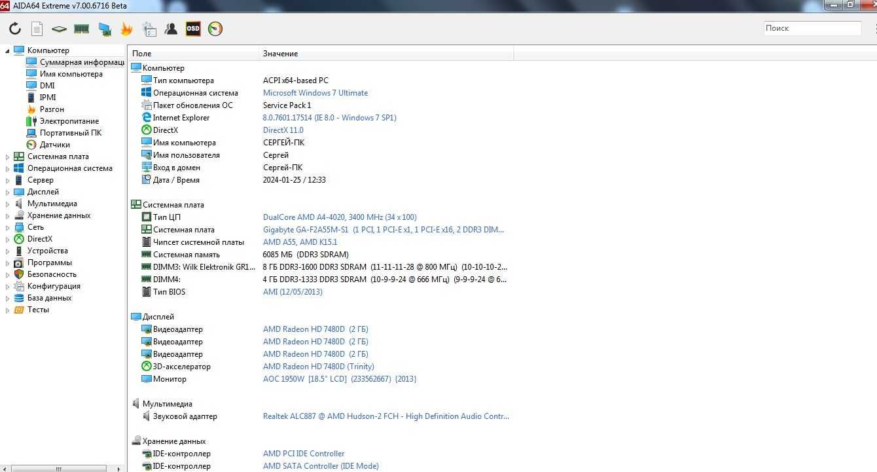This screenshot has height=472, width=877.
Task: Open the gauge SensorPanel toolbar icon
Action: click(215, 29)
